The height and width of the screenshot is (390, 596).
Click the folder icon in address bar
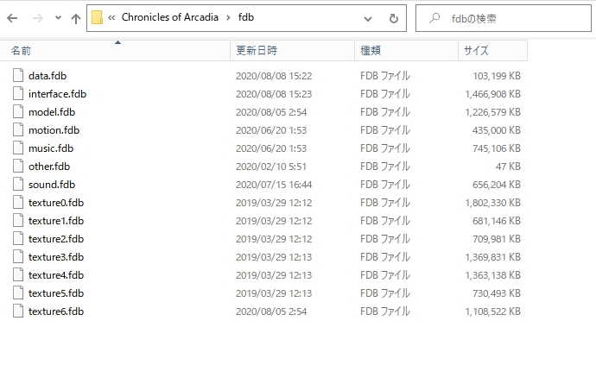point(97,18)
